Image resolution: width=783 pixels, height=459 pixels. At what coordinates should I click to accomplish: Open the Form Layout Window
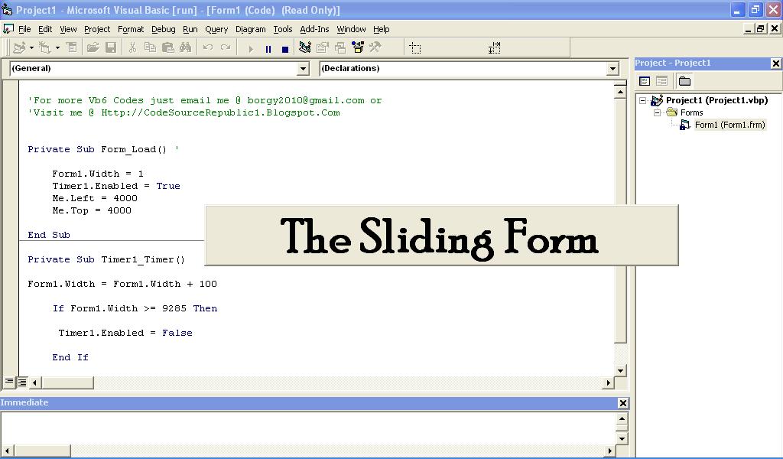click(x=342, y=47)
